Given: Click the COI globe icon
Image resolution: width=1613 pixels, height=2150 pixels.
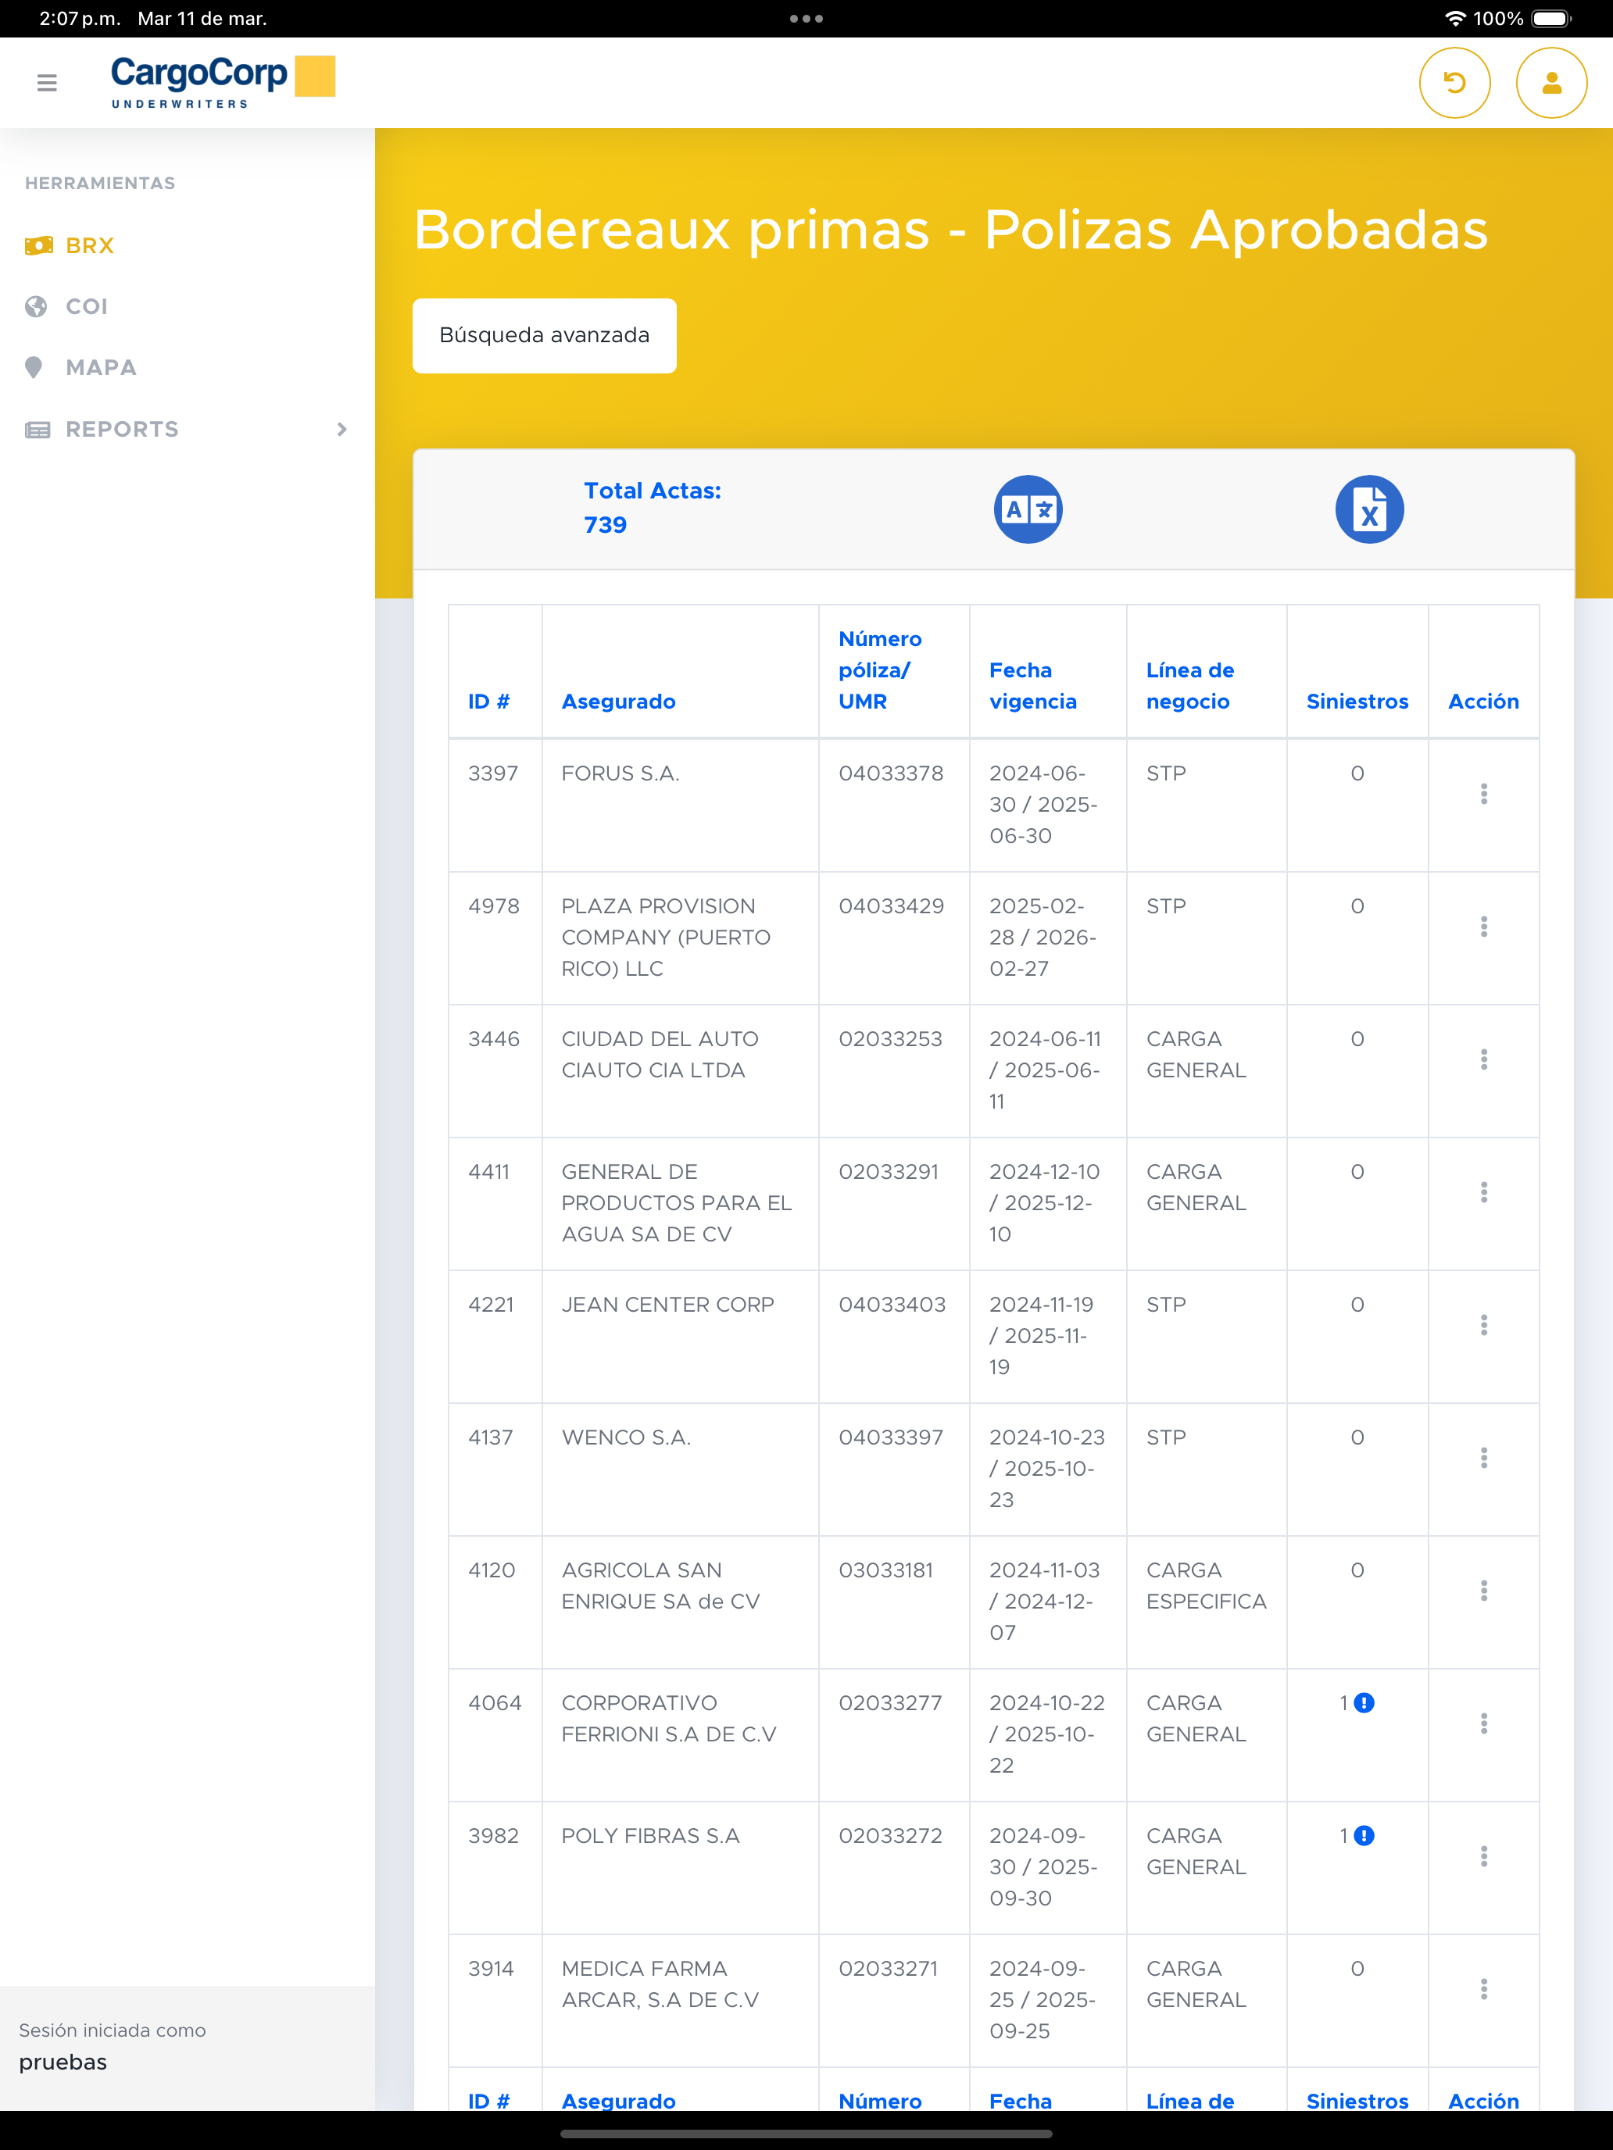Looking at the screenshot, I should click(36, 306).
